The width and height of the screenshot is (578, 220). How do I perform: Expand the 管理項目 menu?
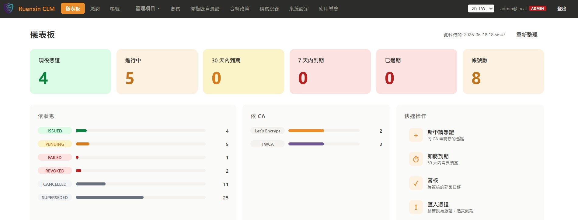tap(148, 8)
